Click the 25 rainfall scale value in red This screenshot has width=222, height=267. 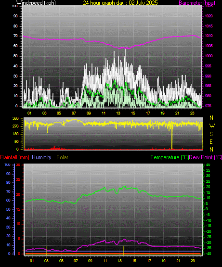[18, 179]
